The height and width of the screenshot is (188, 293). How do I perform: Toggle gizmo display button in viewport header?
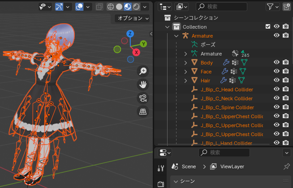pyautogui.click(x=59, y=7)
